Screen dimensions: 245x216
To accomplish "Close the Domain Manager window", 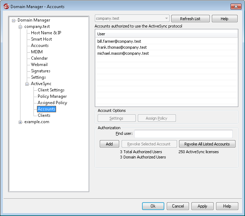I will coord(236,7).
